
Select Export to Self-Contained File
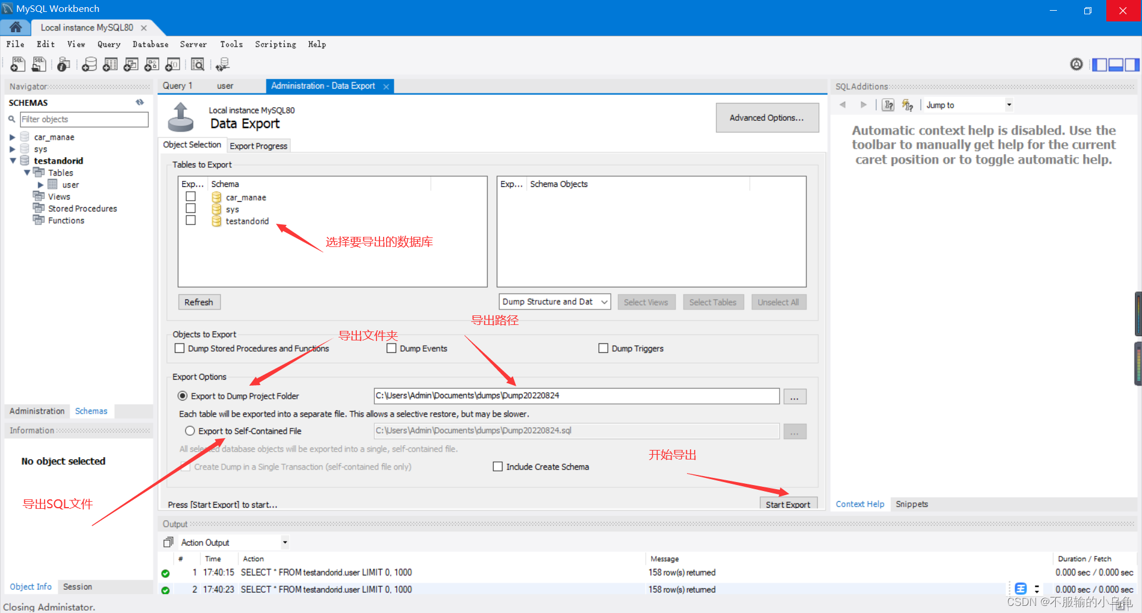click(x=190, y=431)
